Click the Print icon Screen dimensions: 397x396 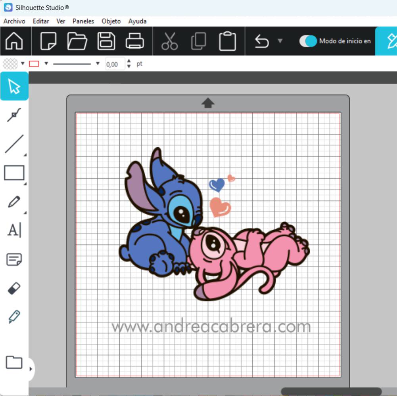click(135, 41)
